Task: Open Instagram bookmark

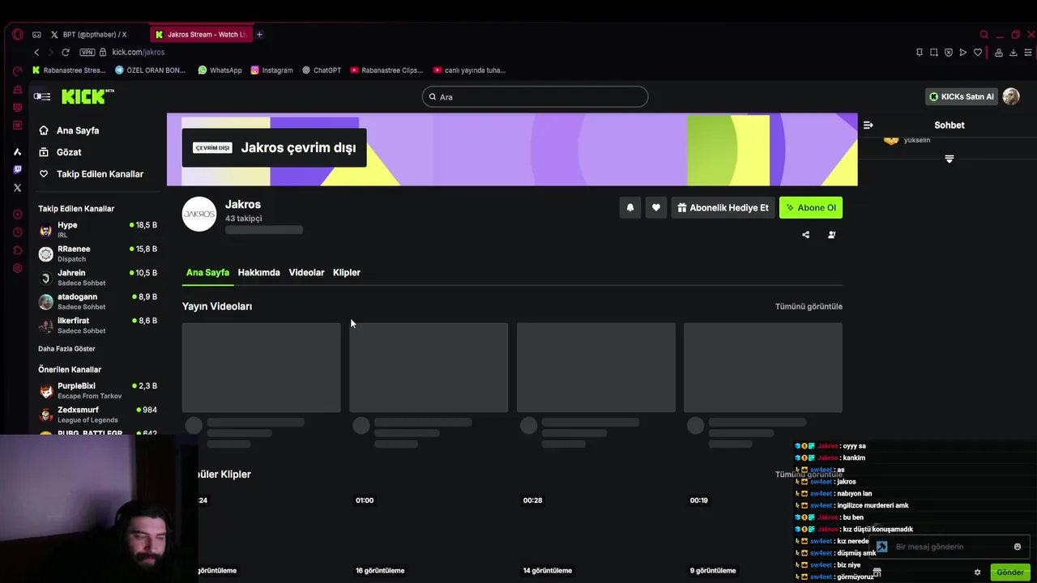Action: [x=271, y=70]
